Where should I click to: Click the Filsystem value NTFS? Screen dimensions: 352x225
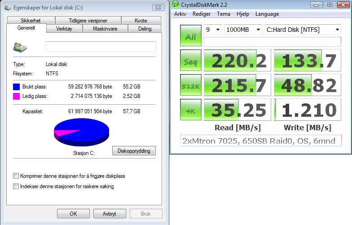coord(52,74)
